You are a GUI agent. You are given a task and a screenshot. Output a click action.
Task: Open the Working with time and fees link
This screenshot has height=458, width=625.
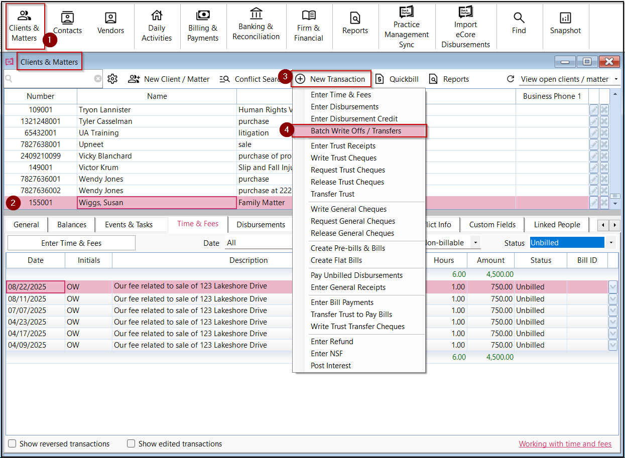[565, 444]
